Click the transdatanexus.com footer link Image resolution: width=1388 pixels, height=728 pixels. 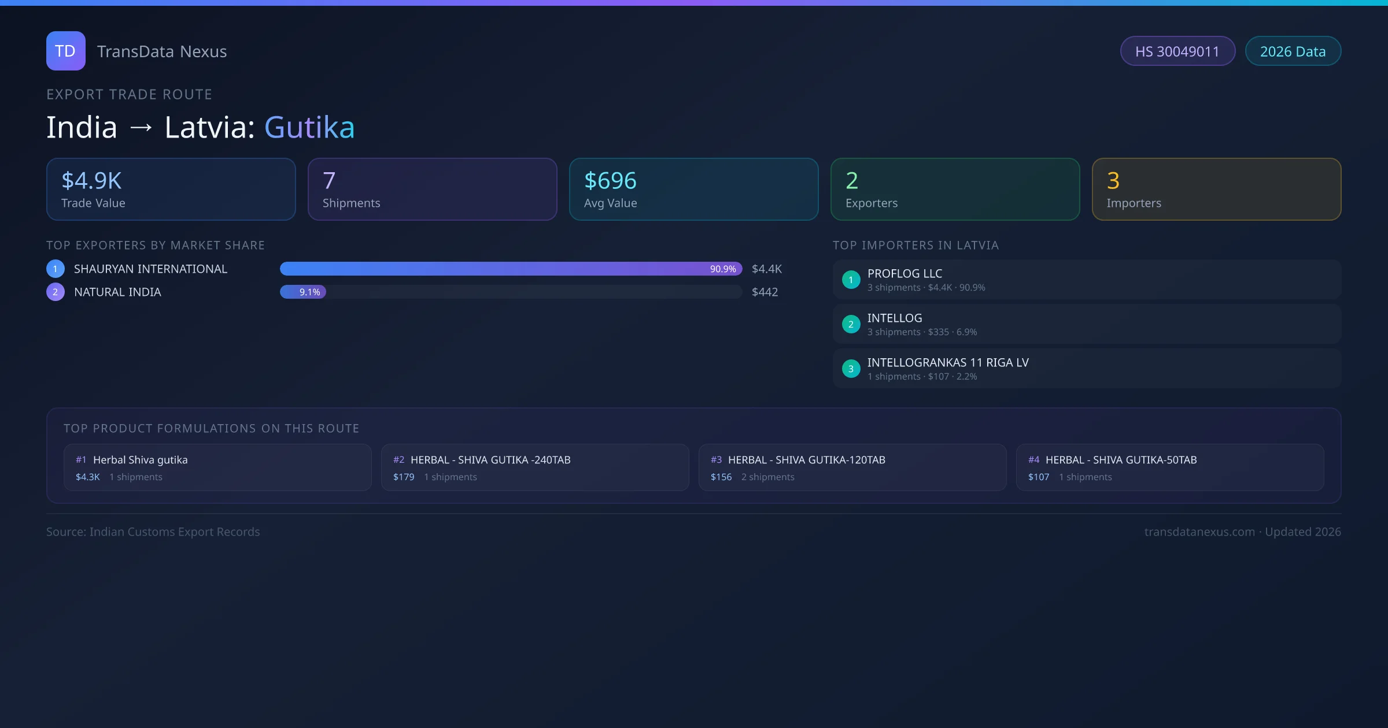tap(1199, 532)
